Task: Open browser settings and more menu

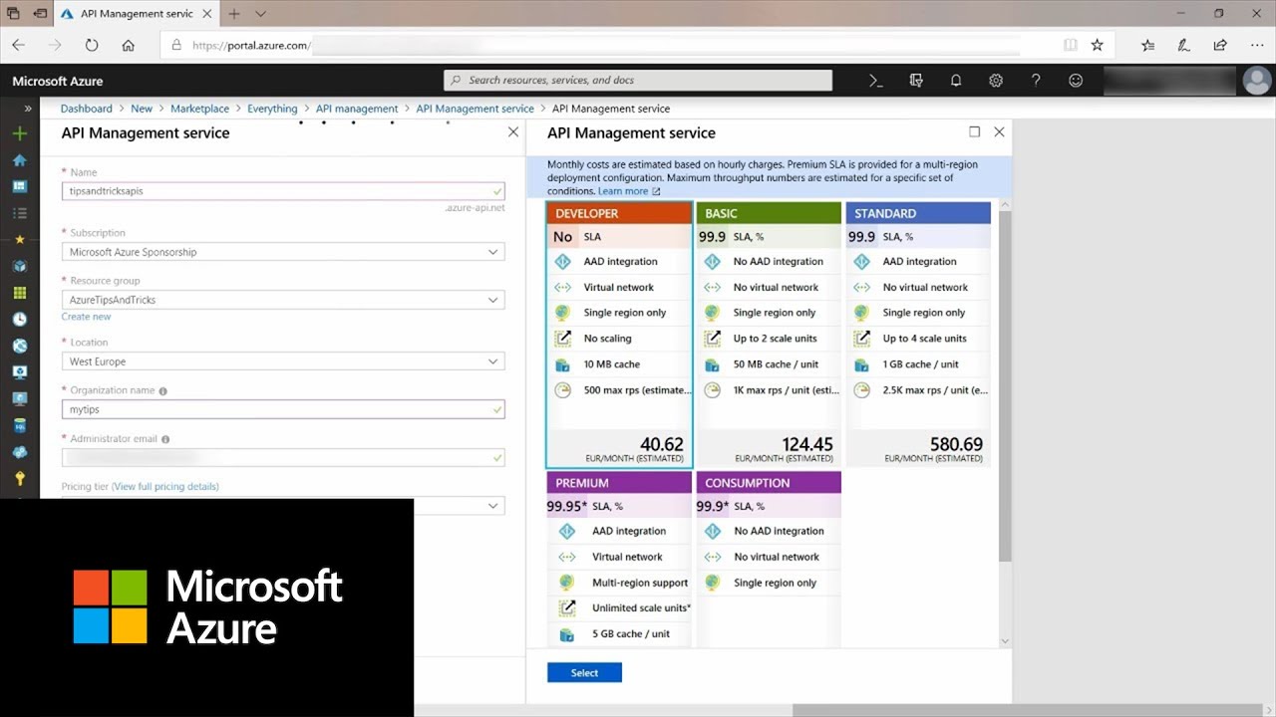Action: (x=1257, y=45)
